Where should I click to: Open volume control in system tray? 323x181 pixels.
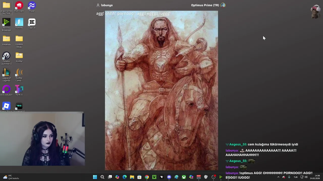pyautogui.click(x=306, y=177)
